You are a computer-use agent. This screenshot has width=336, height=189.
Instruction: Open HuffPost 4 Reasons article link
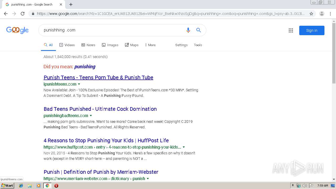pyautogui.click(x=106, y=140)
